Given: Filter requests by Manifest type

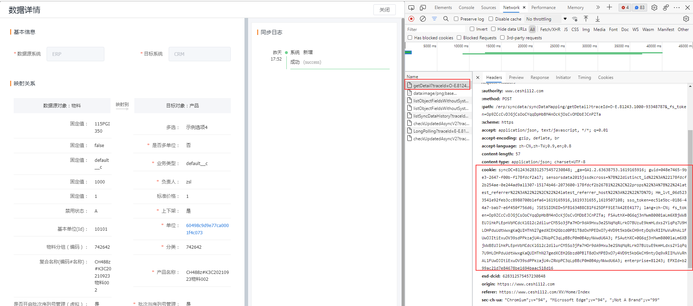Looking at the screenshot, I should tap(666, 30).
